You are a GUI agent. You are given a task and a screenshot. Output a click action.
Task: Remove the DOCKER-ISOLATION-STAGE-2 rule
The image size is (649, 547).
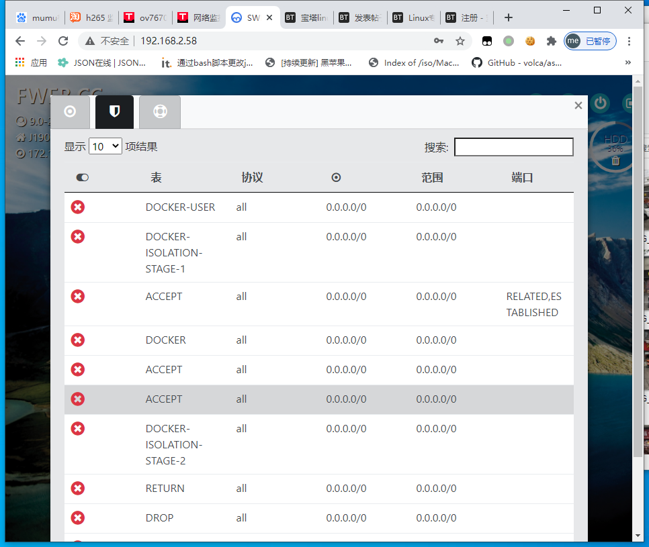[78, 429]
